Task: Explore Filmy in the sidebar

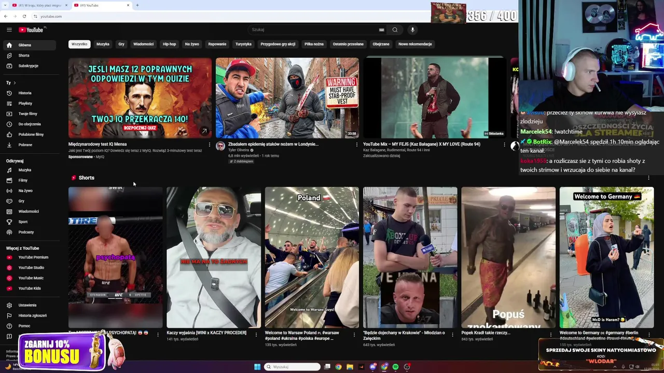Action: (x=29, y=180)
